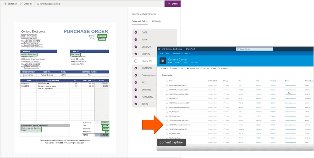Uncheck the PO # field checkbox

(x=136, y=40)
